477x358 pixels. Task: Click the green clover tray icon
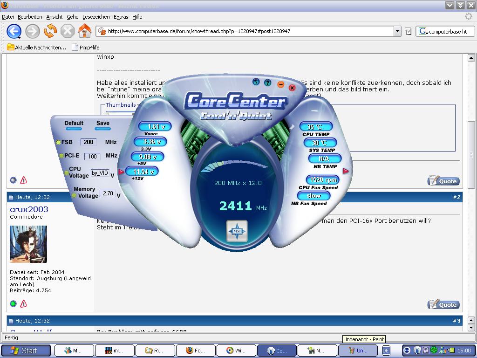click(x=434, y=351)
